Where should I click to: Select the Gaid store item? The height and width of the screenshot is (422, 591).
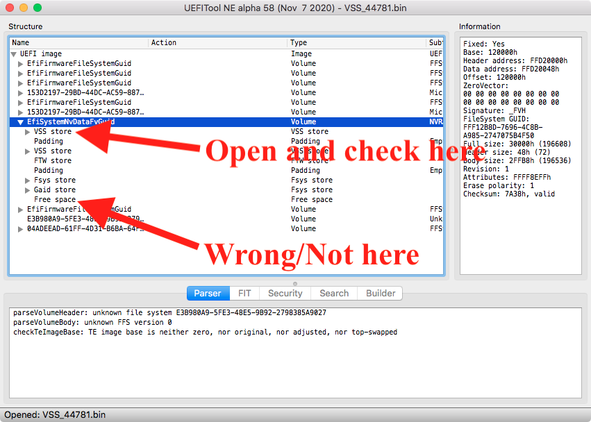coord(55,190)
